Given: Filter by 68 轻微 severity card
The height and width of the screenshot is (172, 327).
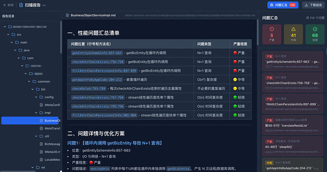Looking at the screenshot, I should pos(315,34).
